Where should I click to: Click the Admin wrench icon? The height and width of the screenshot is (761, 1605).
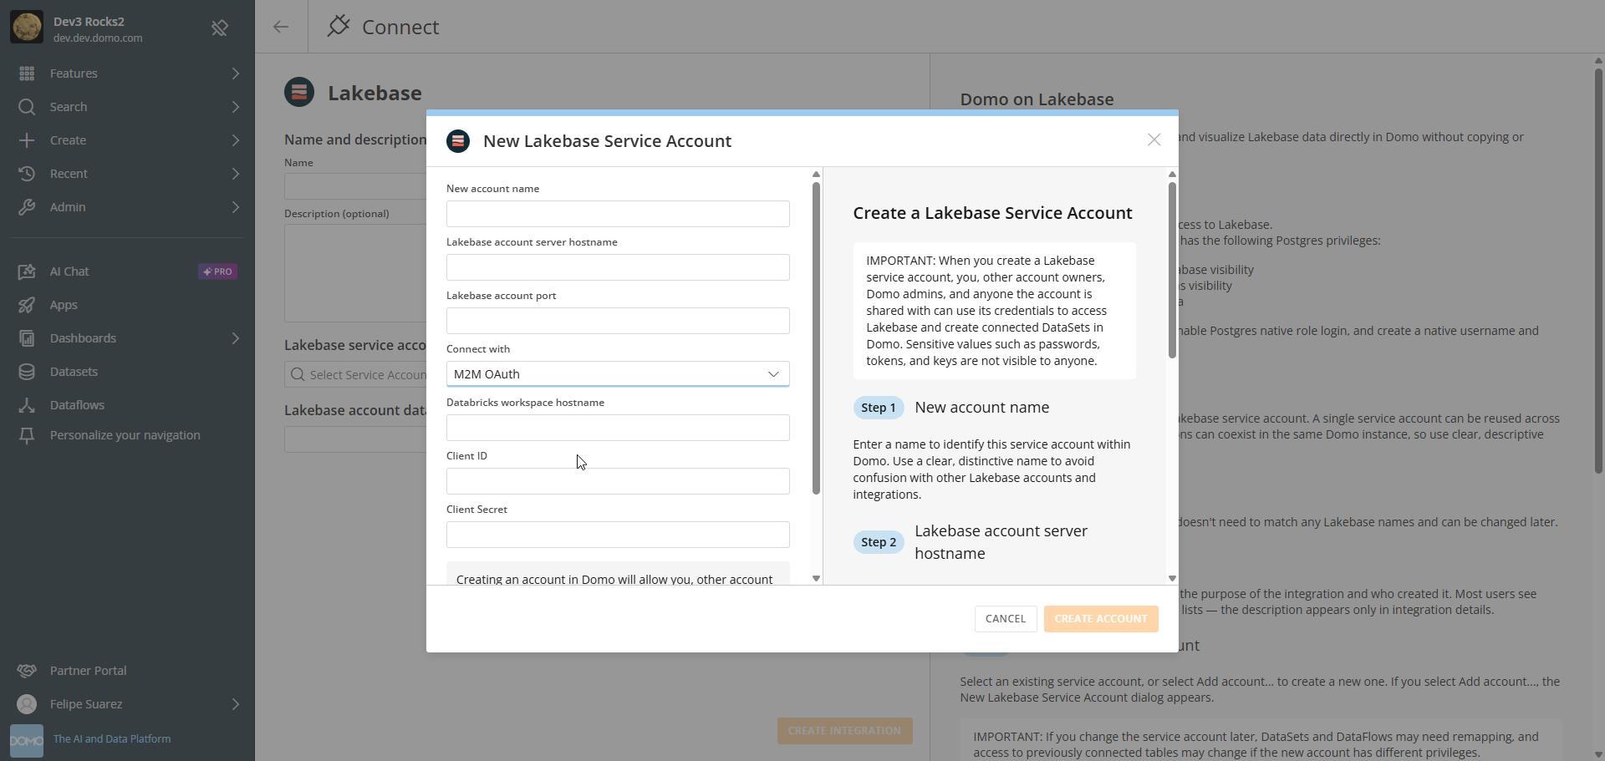coord(27,207)
